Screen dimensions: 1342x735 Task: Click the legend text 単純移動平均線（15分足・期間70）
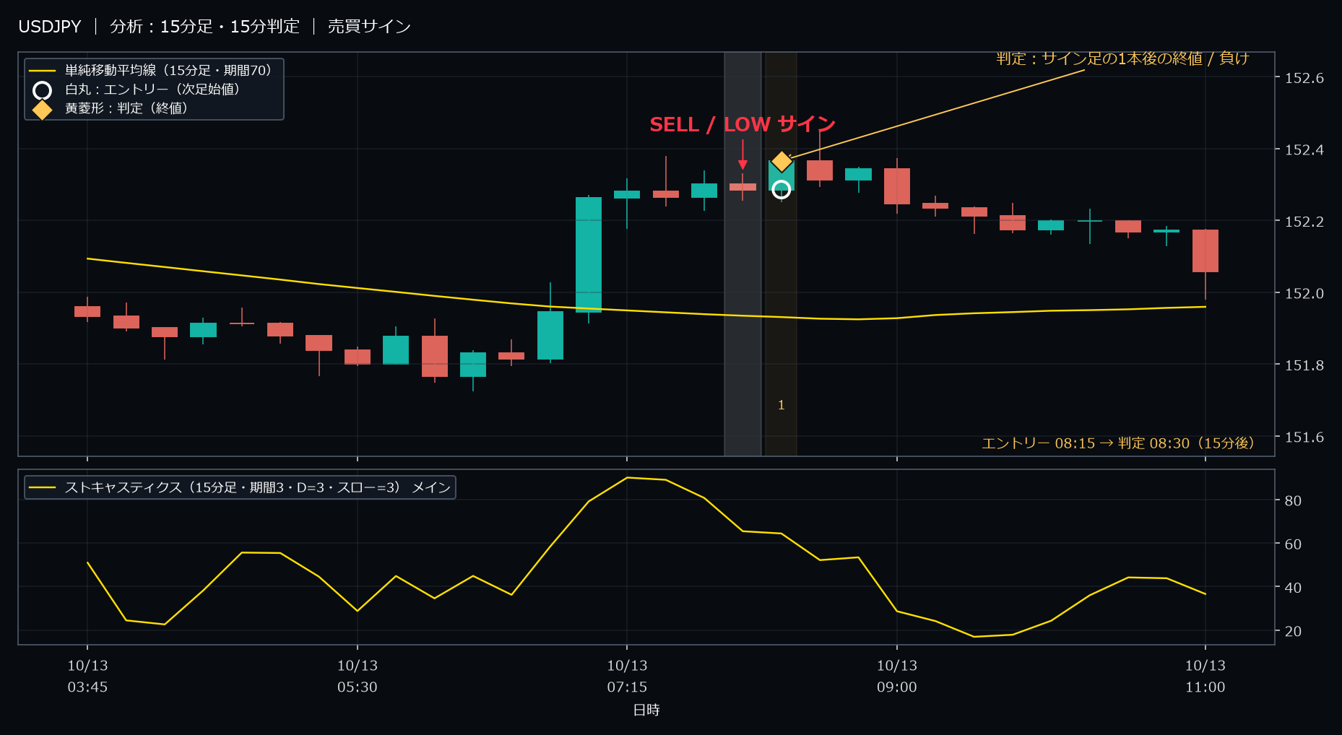pyautogui.click(x=168, y=70)
